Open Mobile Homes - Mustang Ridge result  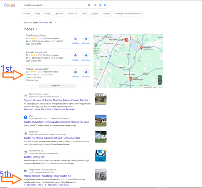tap(47, 176)
